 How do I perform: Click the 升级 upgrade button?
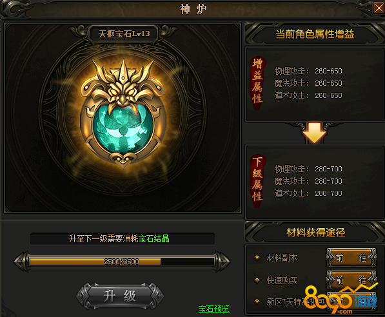click(x=119, y=296)
